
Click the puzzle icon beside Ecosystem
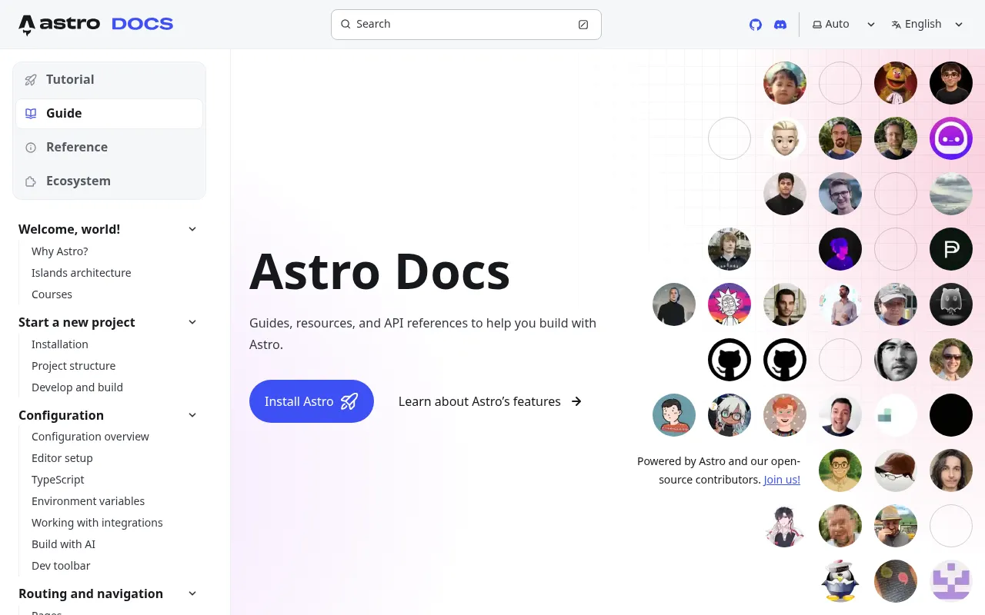pos(31,181)
